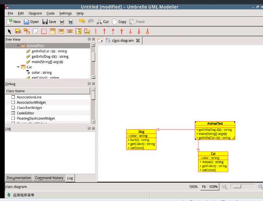
Task: Uncheck CodeEditor debug checkbox
Action: pyautogui.click(x=13, y=113)
